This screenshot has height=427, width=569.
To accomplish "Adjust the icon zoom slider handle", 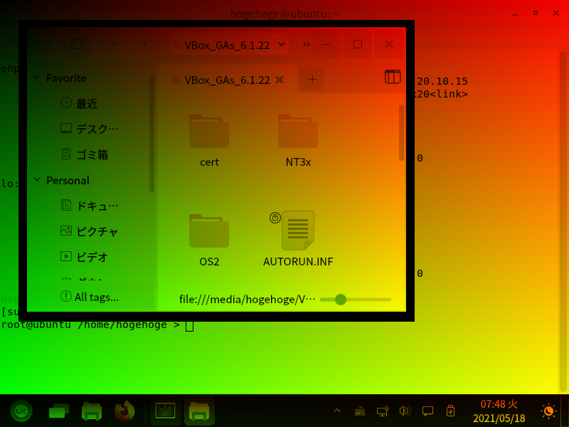I will point(341,300).
